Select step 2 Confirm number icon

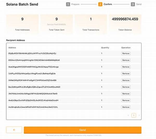(100, 4)
